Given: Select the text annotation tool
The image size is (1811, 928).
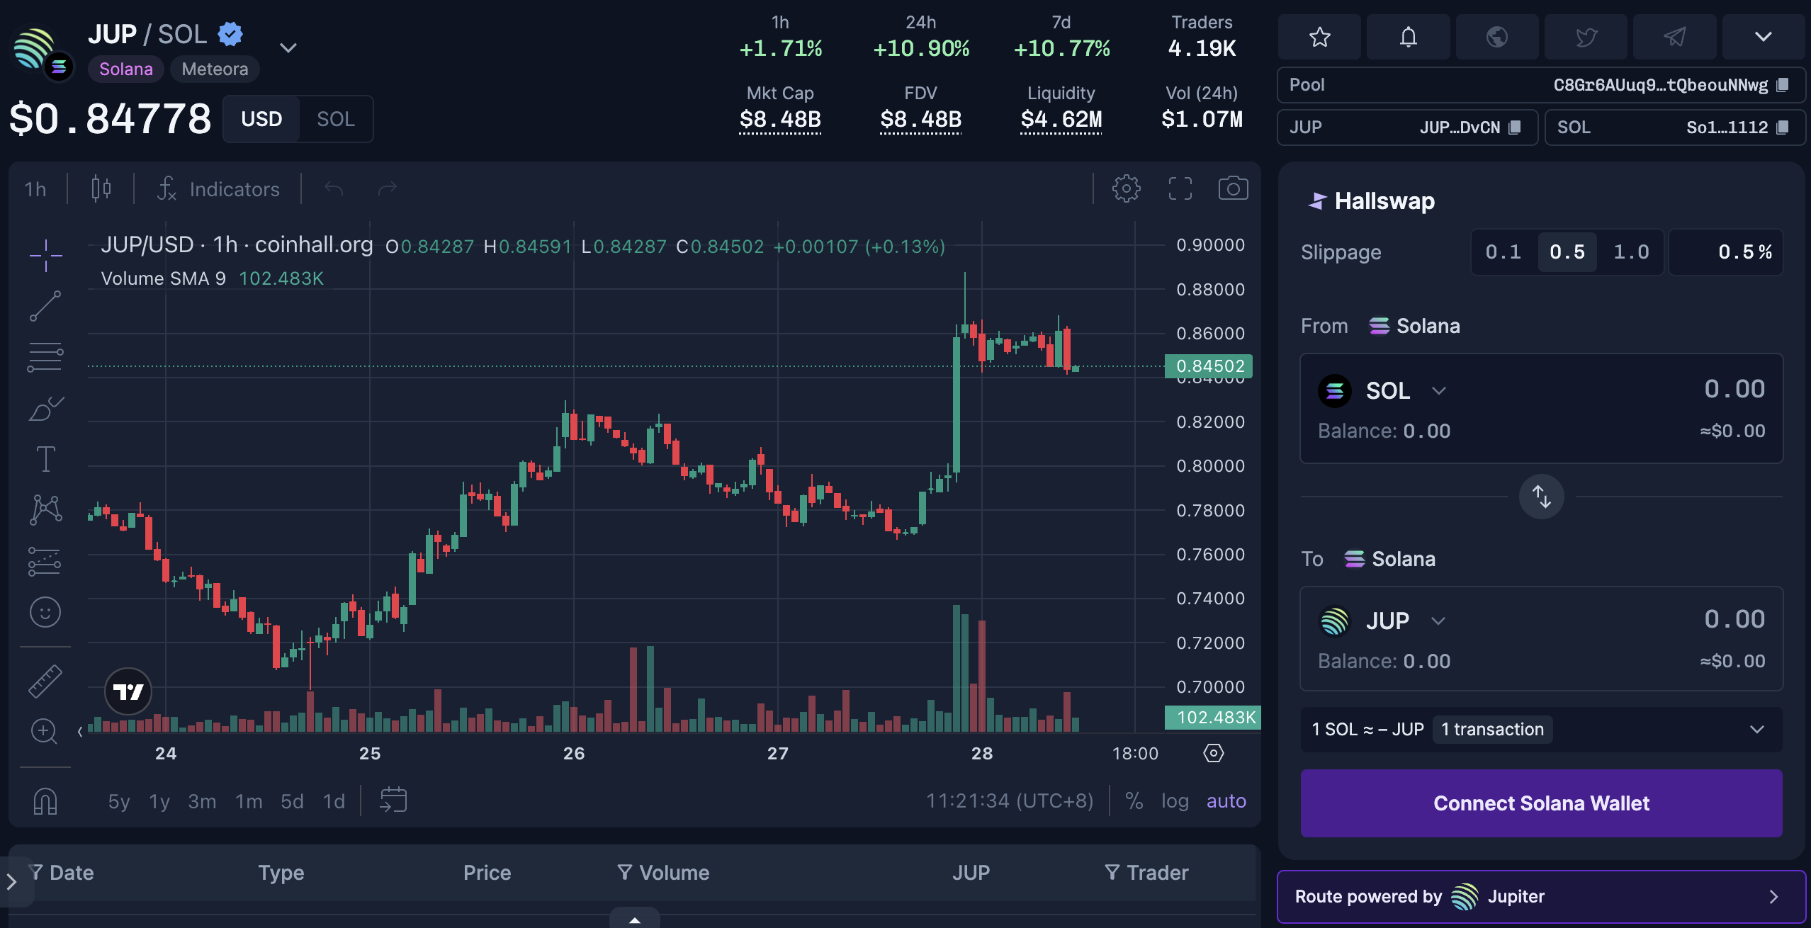Looking at the screenshot, I should [45, 459].
